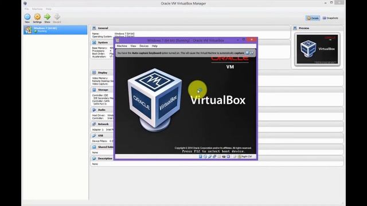Click the Description section title link
The height and width of the screenshot is (206, 367).
[x=105, y=159]
